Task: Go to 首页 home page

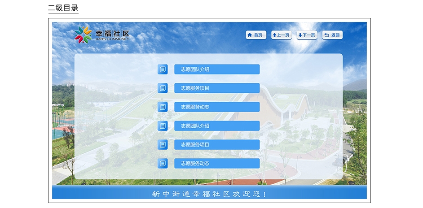Action: 256,35
